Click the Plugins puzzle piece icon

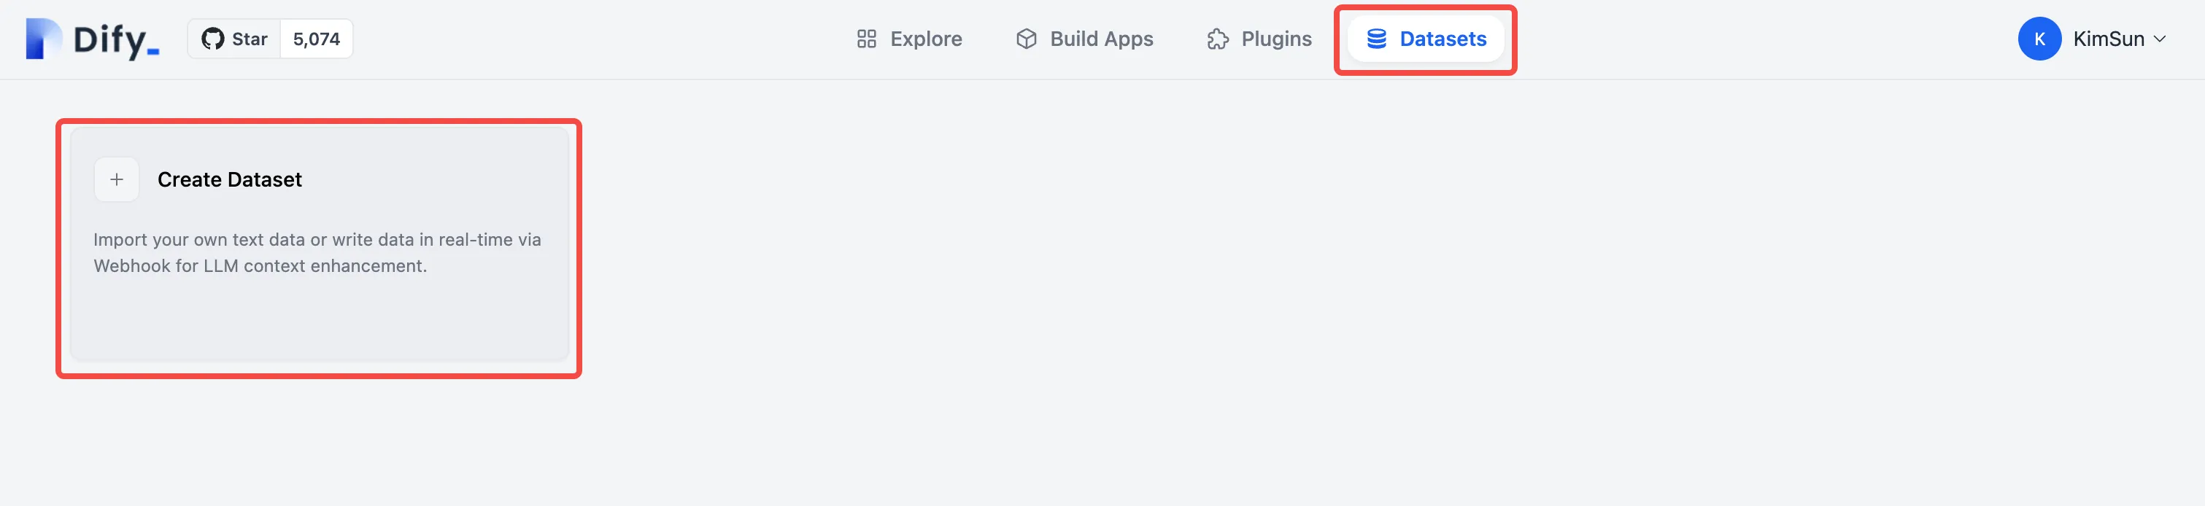tap(1217, 39)
